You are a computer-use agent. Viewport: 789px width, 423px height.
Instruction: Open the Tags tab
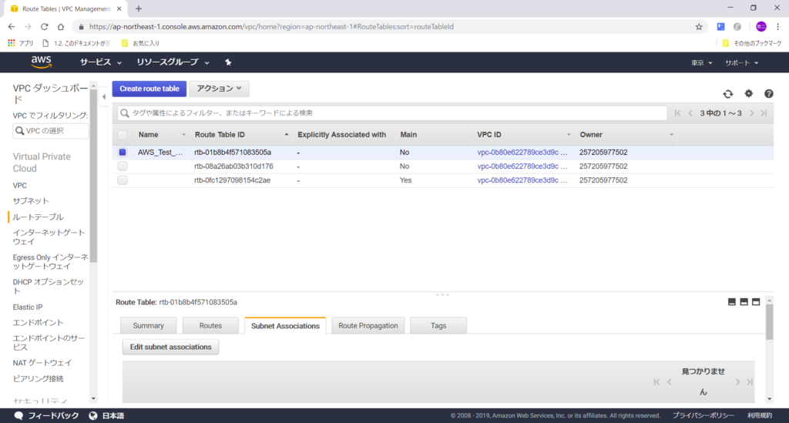click(438, 325)
